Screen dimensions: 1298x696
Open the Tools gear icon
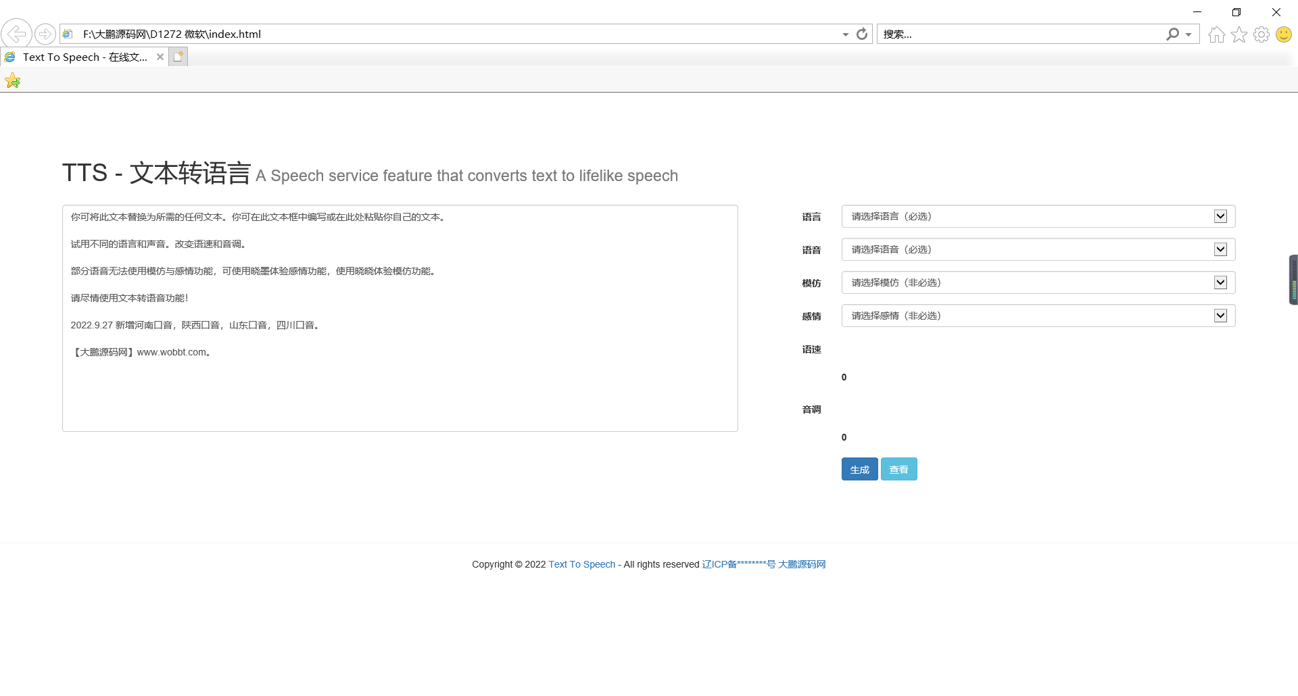pyautogui.click(x=1261, y=34)
